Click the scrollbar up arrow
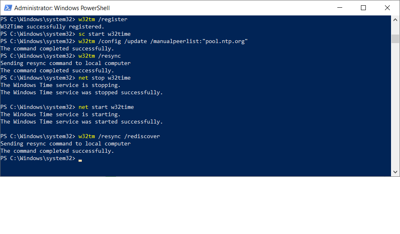Viewport: 400px width, 234px height. coord(395,19)
